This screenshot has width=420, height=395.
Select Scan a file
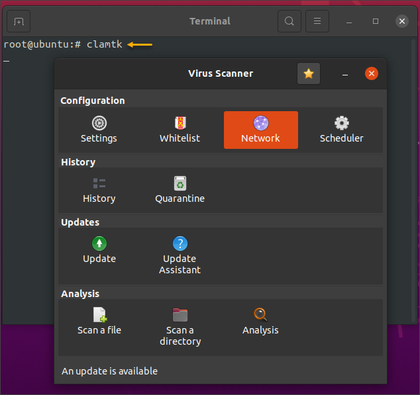pyautogui.click(x=99, y=322)
